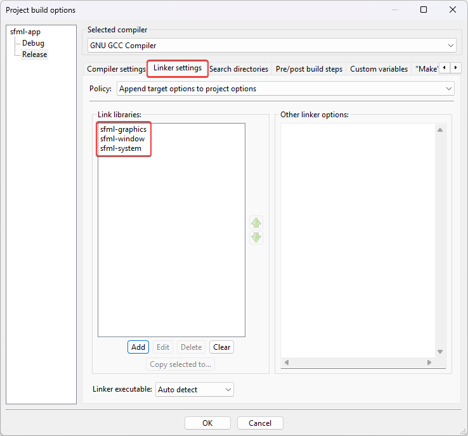Click inside Other linker options field
Viewport: 468px width, 436px height.
coord(358,241)
